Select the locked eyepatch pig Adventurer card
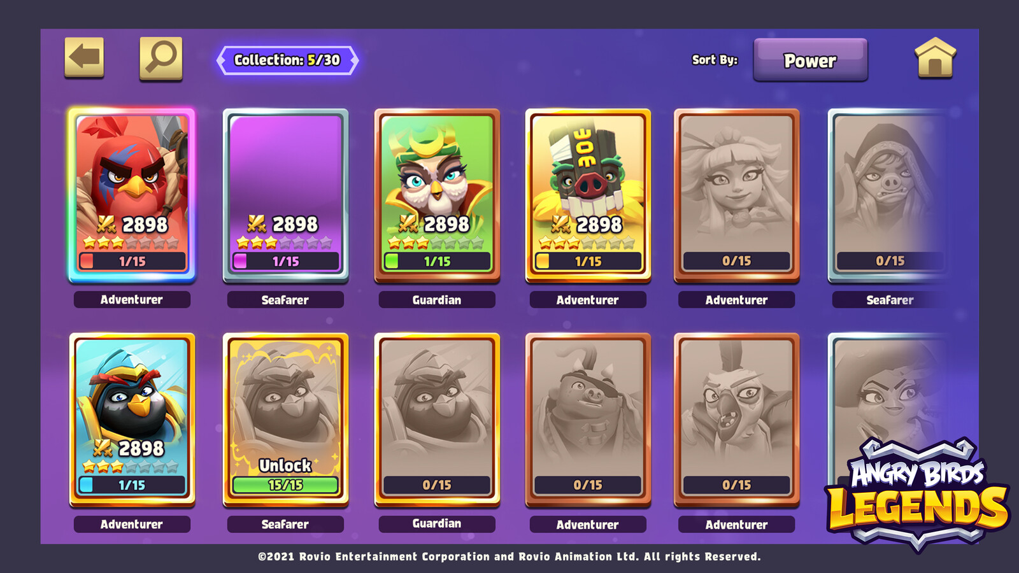Viewport: 1019px width, 573px height. [588, 420]
